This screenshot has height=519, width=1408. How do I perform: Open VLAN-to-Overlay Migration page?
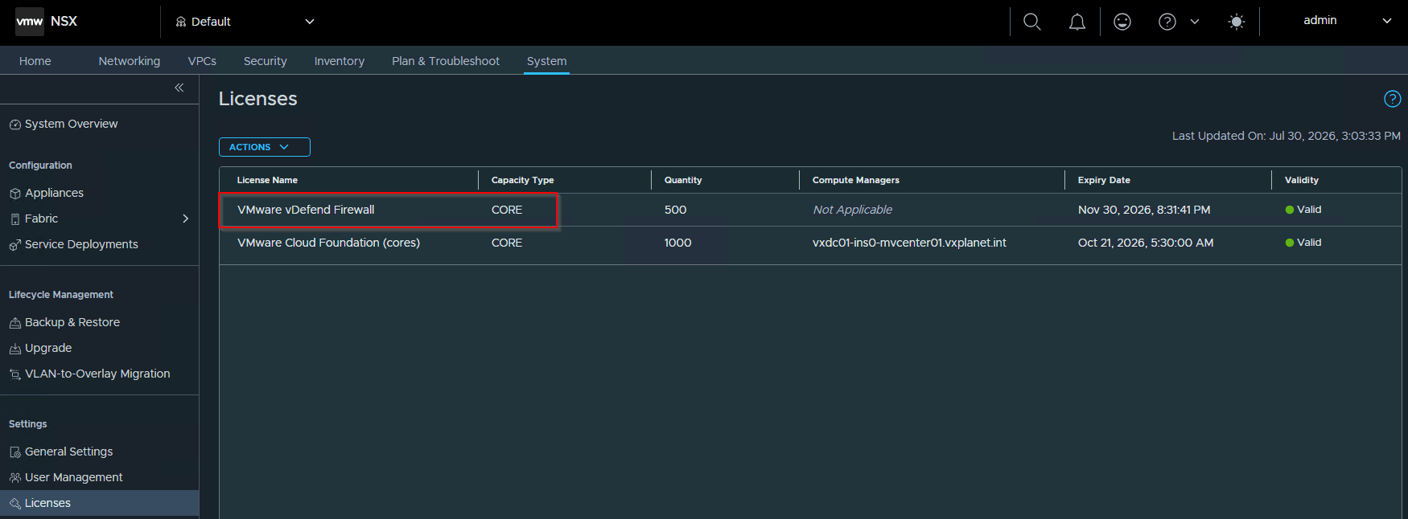click(x=97, y=374)
